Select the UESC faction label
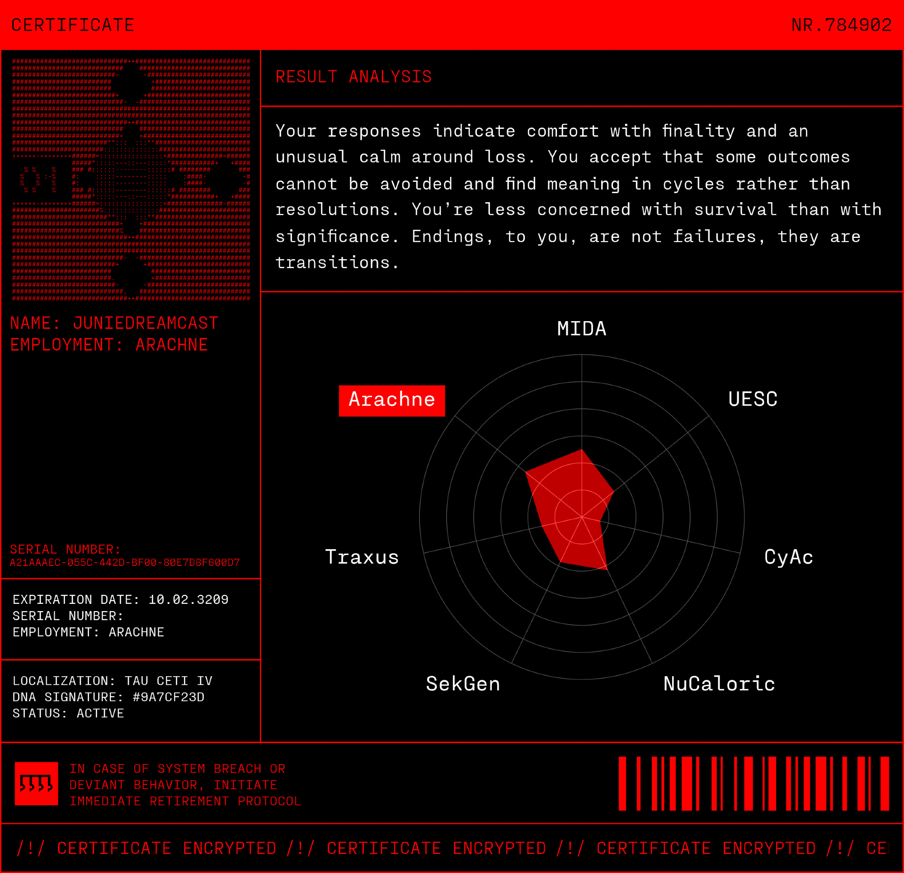 click(752, 399)
